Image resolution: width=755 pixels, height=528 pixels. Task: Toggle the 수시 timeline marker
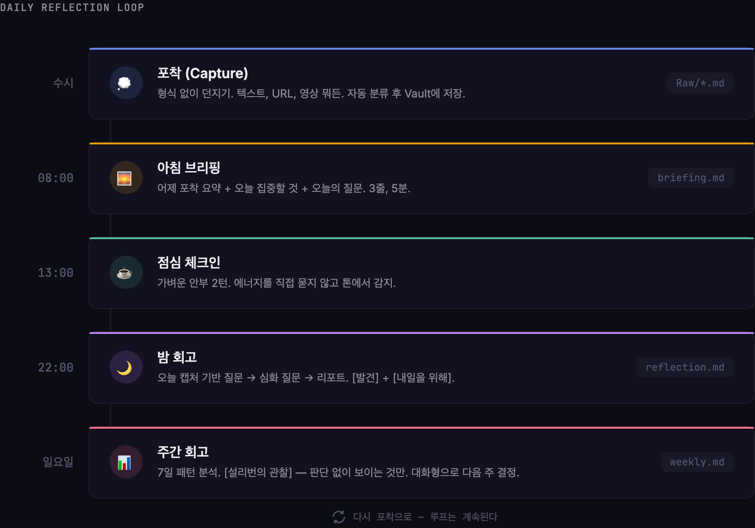(x=62, y=83)
